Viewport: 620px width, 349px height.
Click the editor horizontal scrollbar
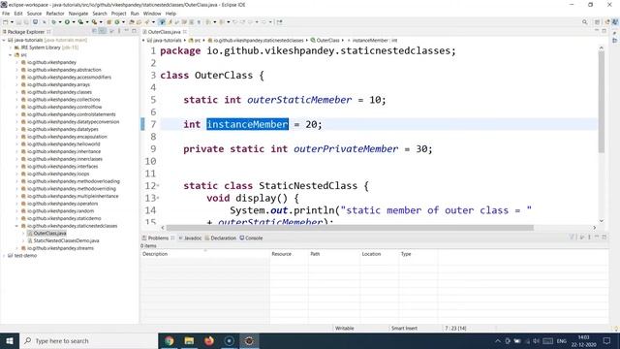[350, 228]
